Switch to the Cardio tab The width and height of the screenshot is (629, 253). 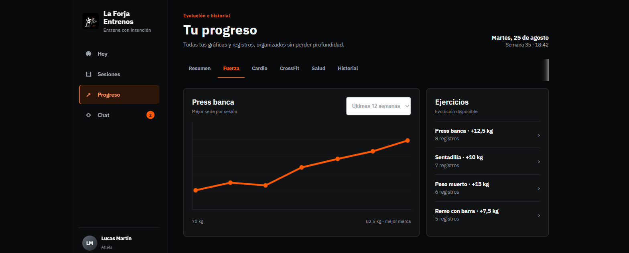click(x=260, y=69)
